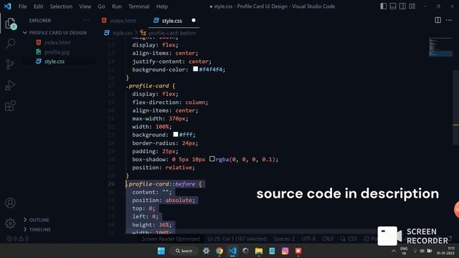Click the Notepad-like blue taskbar icon

coord(272,251)
